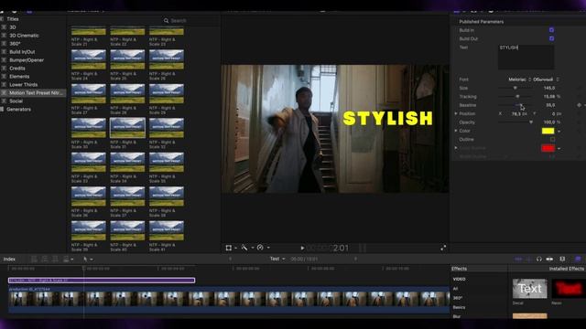
Task: Open the font style dropdown
Action: 546,80
